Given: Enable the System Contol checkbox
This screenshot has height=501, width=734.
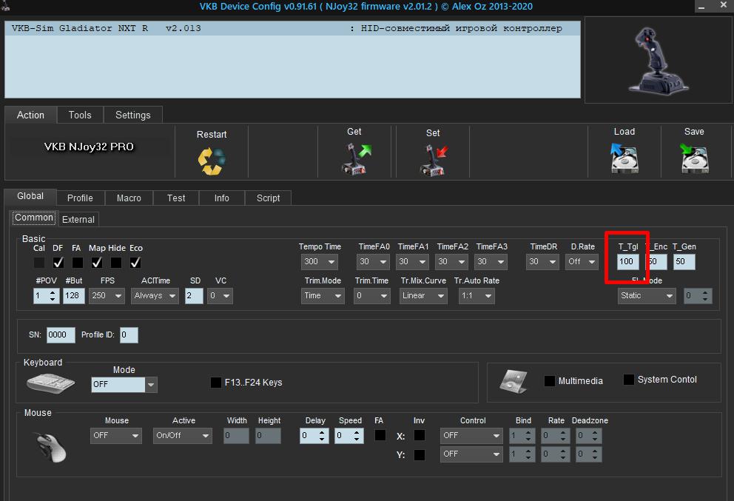Looking at the screenshot, I should (629, 379).
